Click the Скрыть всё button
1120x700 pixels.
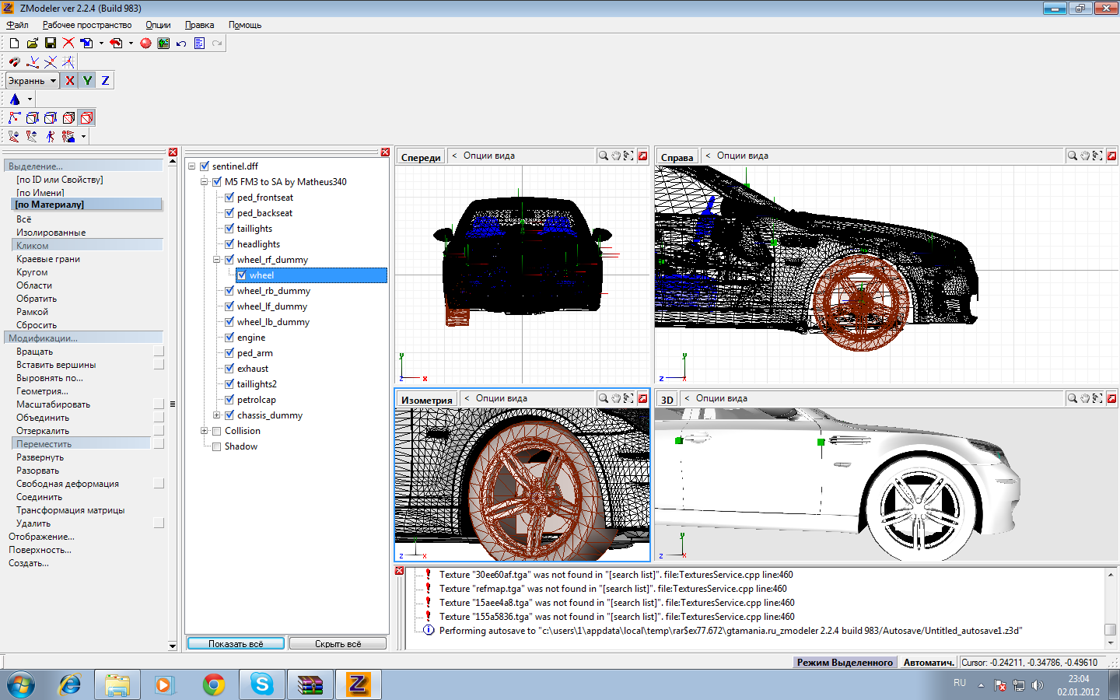click(x=338, y=644)
